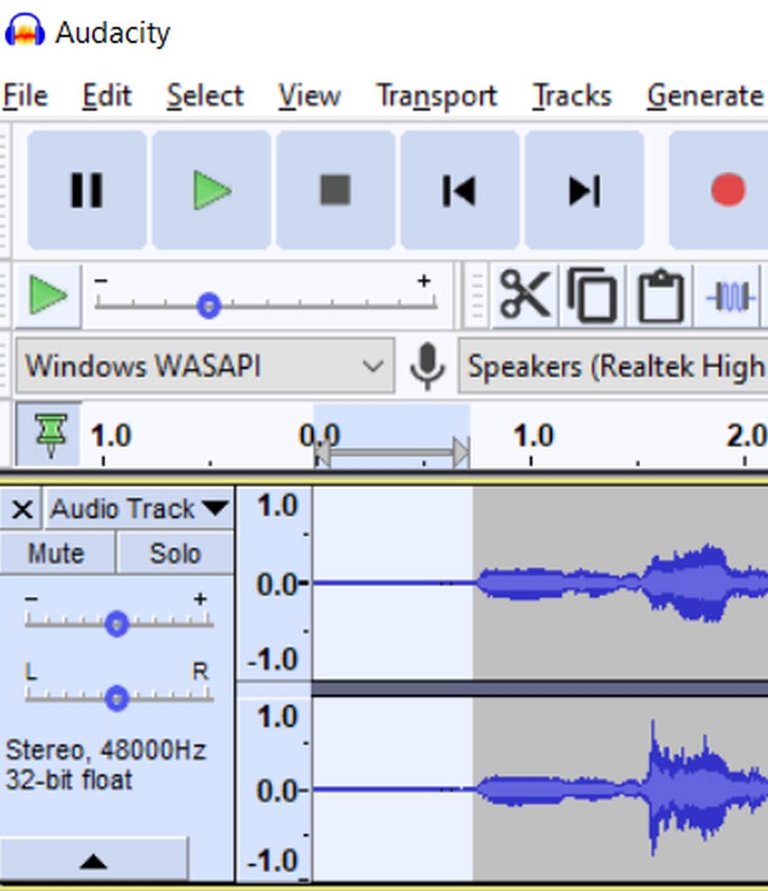Click the upper channel's vertical amplitude scale

pyautogui.click(x=274, y=583)
